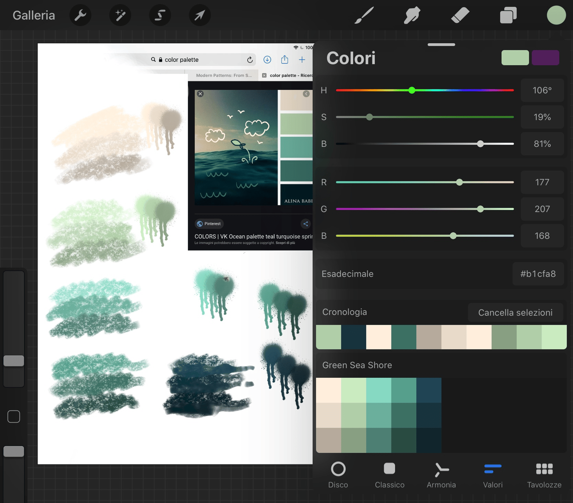Pick first light green swatch in Cronologia
573x503 pixels.
pyautogui.click(x=329, y=337)
